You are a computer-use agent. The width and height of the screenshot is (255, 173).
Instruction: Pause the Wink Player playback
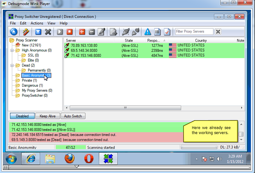click(x=6, y=167)
